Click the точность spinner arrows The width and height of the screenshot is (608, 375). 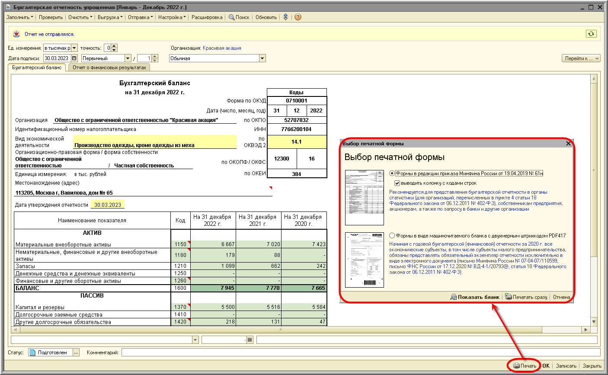coord(114,48)
